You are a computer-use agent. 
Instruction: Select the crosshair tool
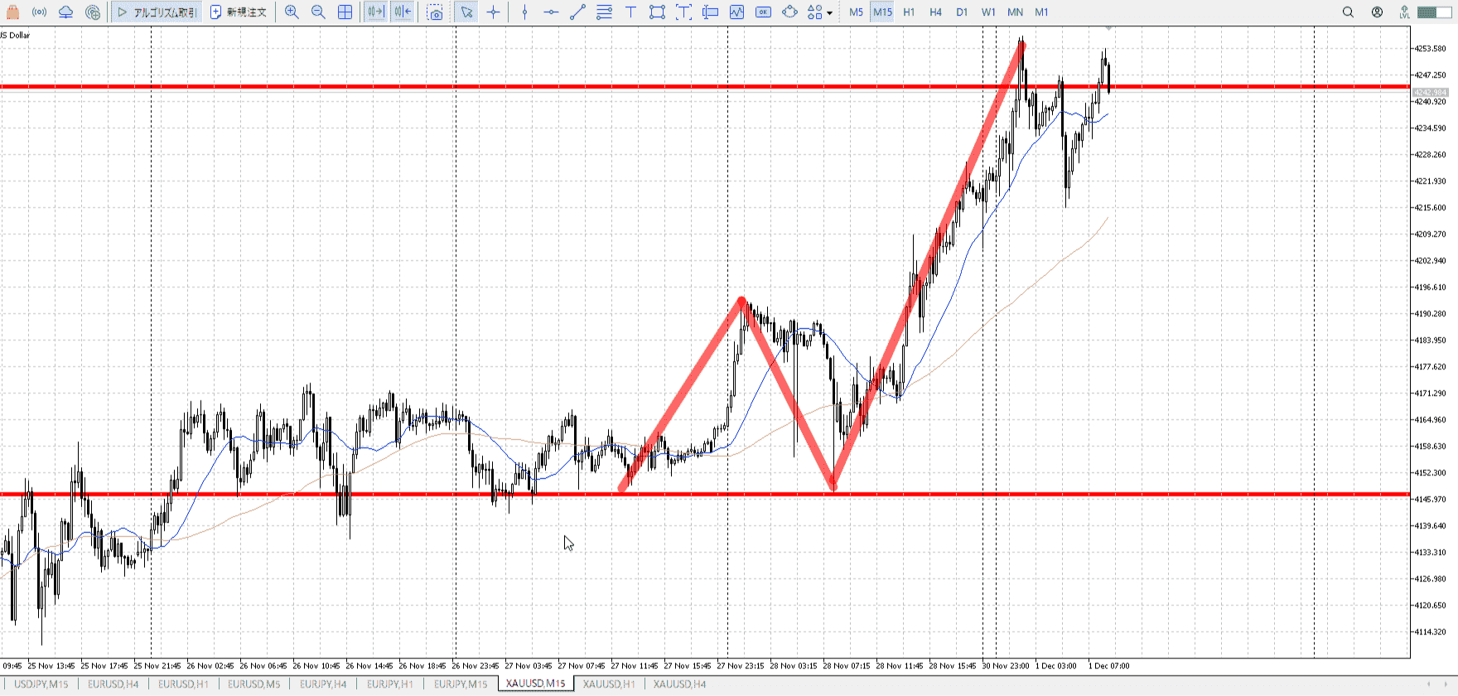(494, 12)
